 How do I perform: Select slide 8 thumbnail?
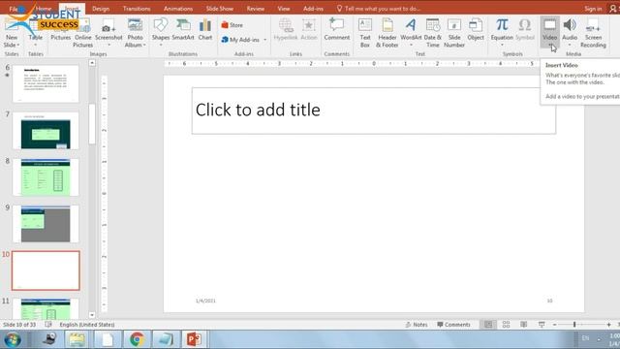point(46,177)
